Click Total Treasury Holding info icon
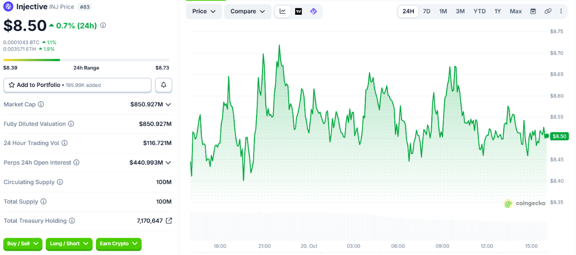Viewport: 576px width, 255px height. click(x=72, y=221)
